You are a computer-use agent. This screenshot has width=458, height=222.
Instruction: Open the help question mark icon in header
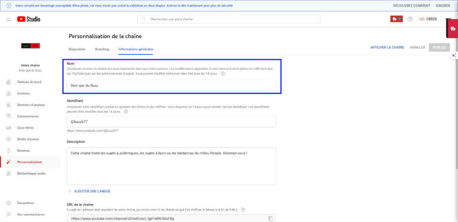tap(410, 19)
